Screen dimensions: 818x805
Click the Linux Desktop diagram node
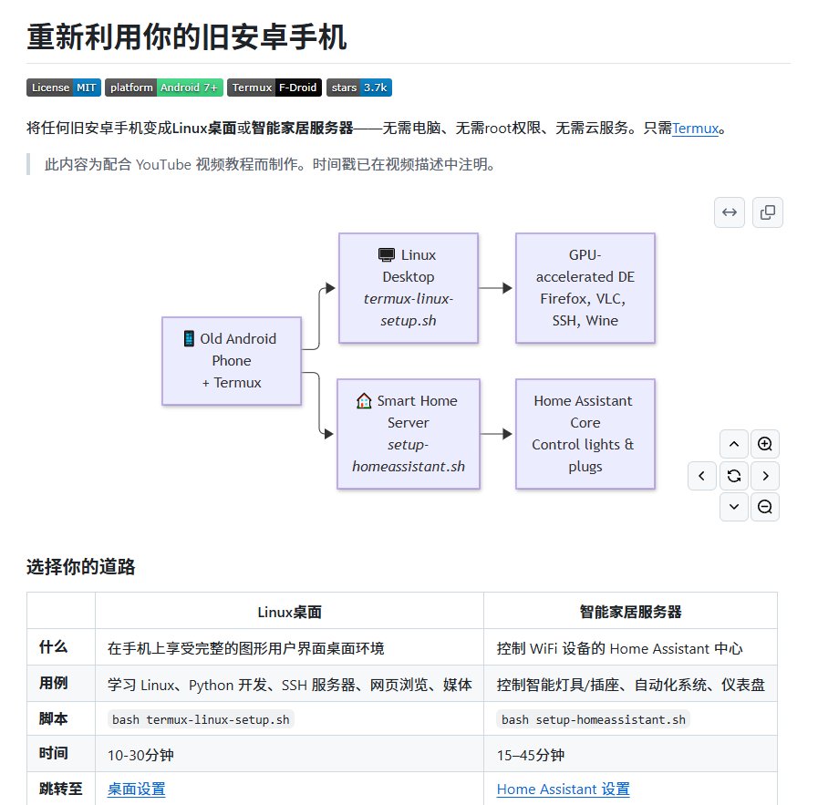click(409, 288)
